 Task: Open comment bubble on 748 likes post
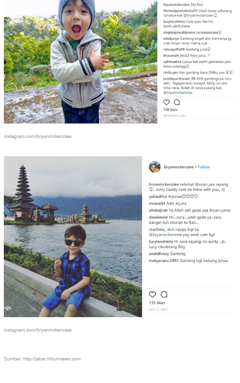(x=177, y=102)
